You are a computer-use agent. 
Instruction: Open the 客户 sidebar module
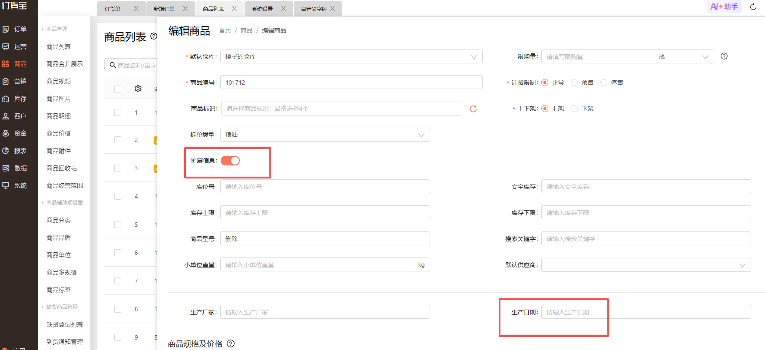15,116
